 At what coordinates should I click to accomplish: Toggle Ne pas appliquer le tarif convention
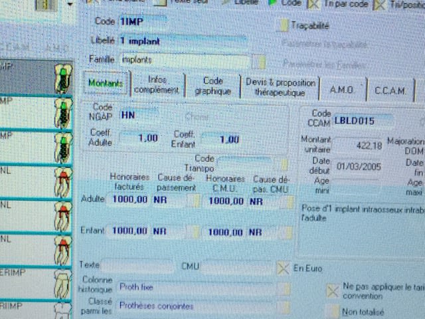333,290
